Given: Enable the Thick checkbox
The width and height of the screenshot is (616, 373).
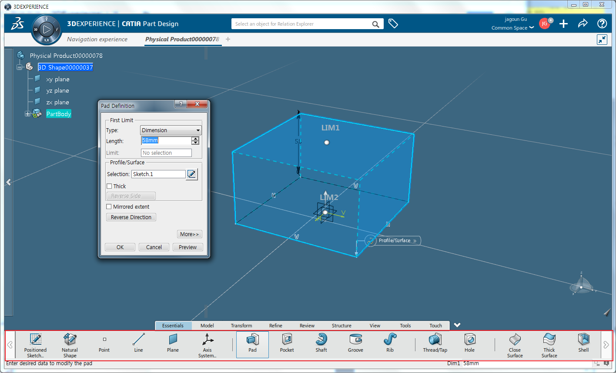Looking at the screenshot, I should click(109, 186).
